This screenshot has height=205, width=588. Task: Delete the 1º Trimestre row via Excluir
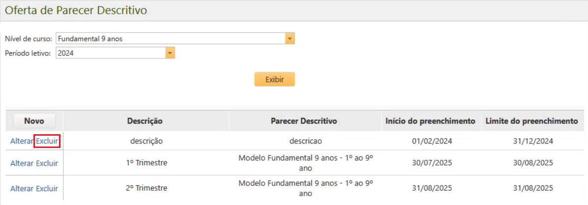point(47,163)
